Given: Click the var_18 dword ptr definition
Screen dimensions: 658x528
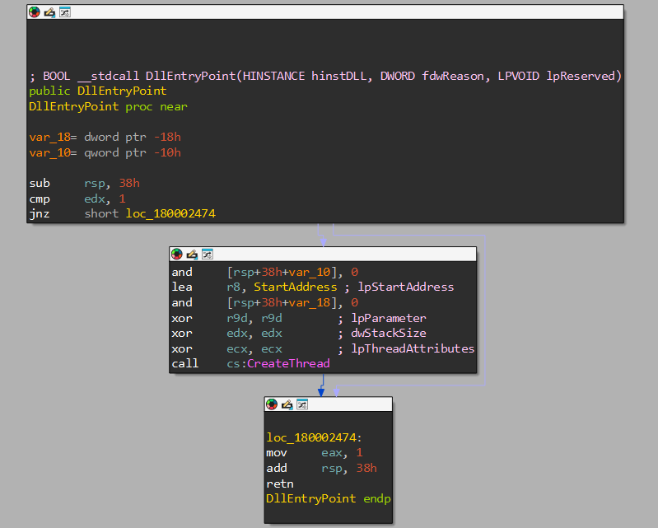Looking at the screenshot, I should click(105, 138).
